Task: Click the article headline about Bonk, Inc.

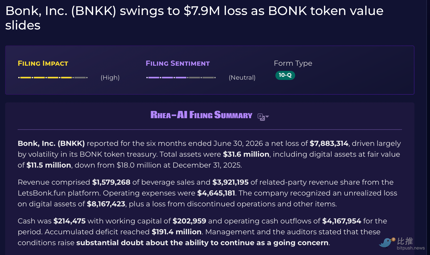Action: tap(194, 18)
